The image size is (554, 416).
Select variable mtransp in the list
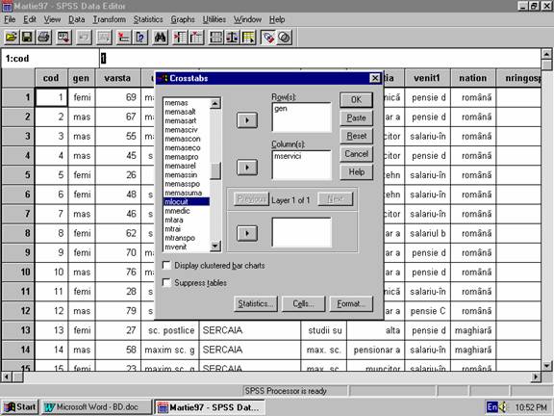tap(180, 238)
